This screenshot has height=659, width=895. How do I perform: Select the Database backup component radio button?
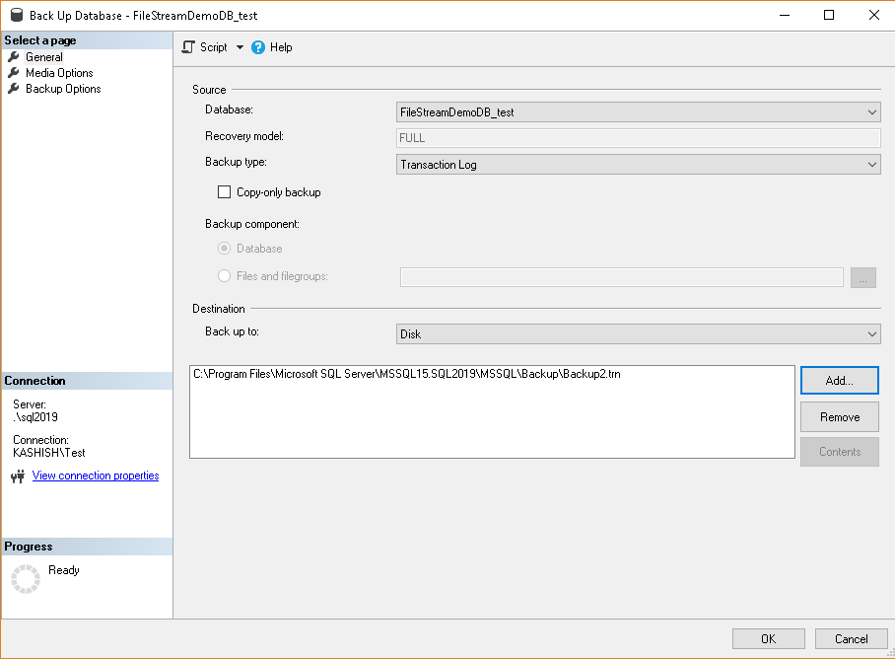pyautogui.click(x=225, y=249)
